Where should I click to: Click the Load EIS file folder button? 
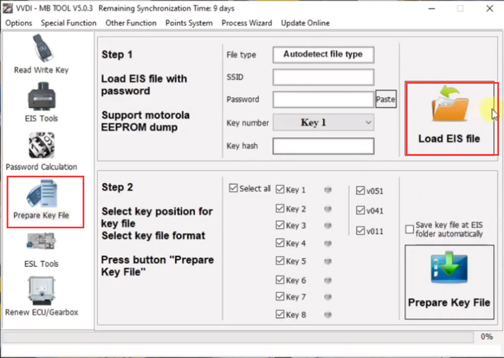[x=450, y=119]
